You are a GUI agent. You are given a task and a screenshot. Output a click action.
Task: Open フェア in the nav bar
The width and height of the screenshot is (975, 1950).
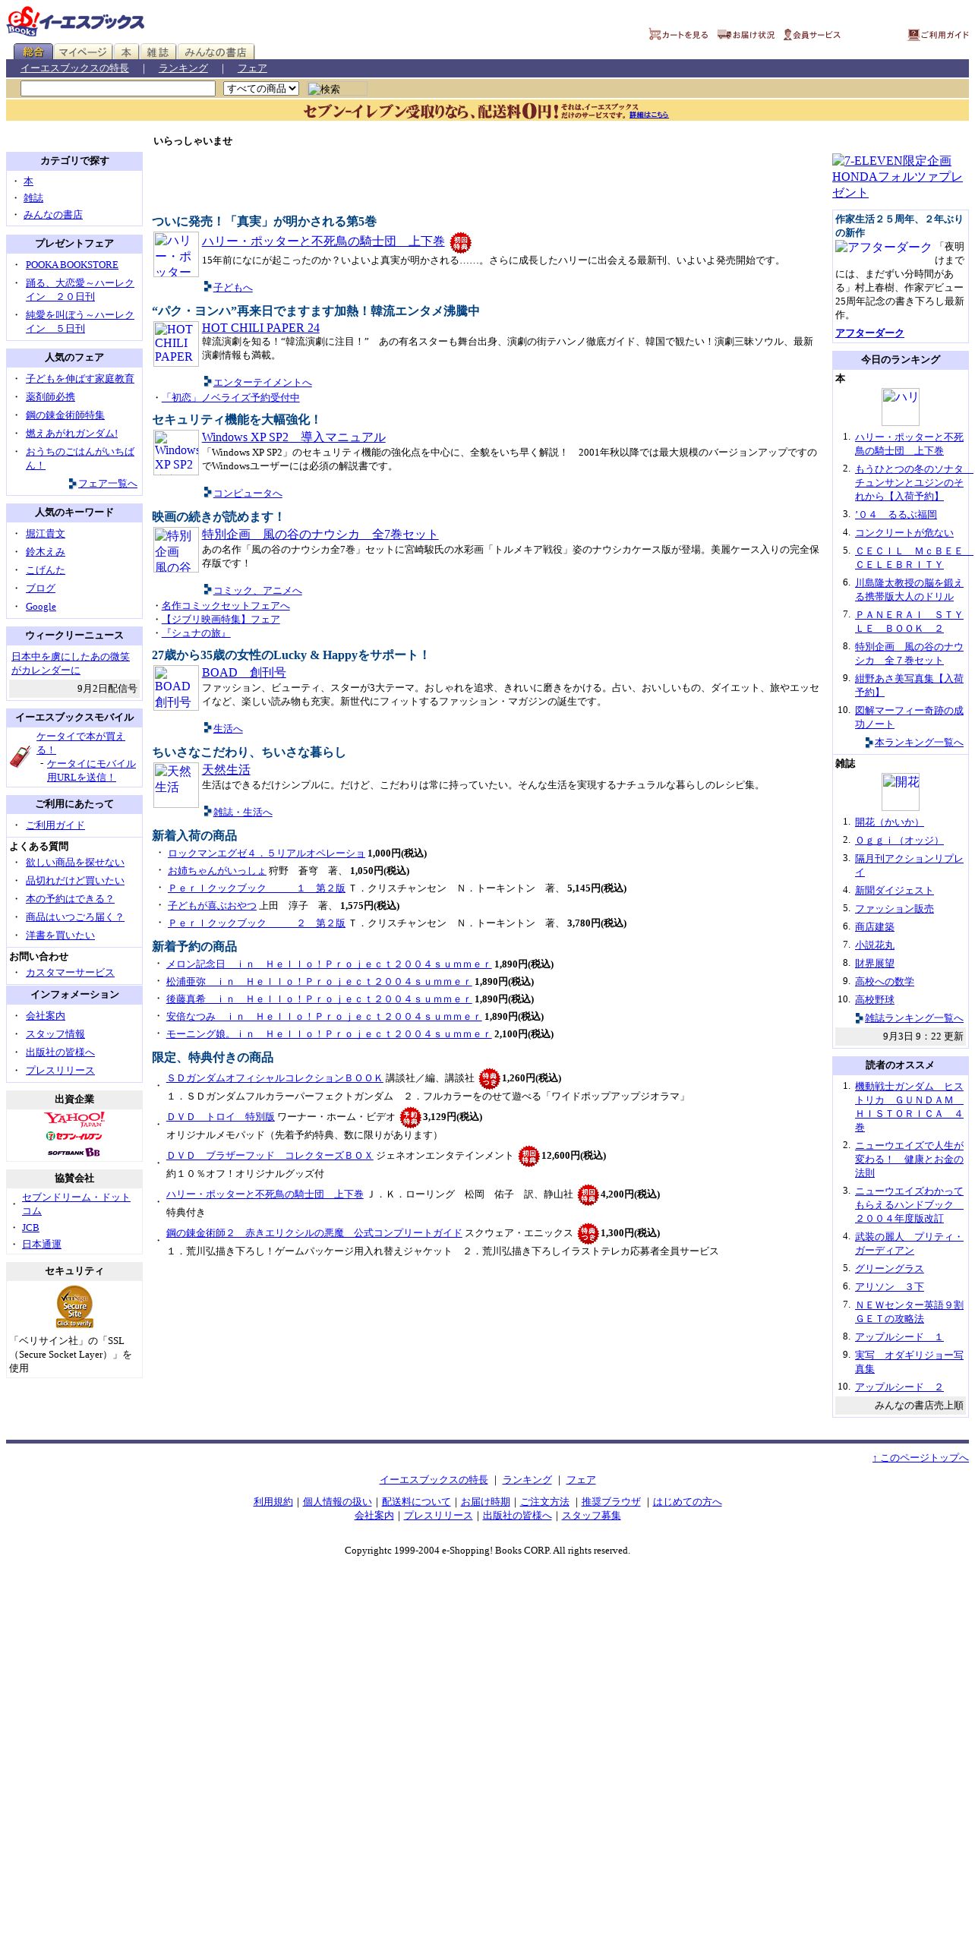click(x=252, y=68)
